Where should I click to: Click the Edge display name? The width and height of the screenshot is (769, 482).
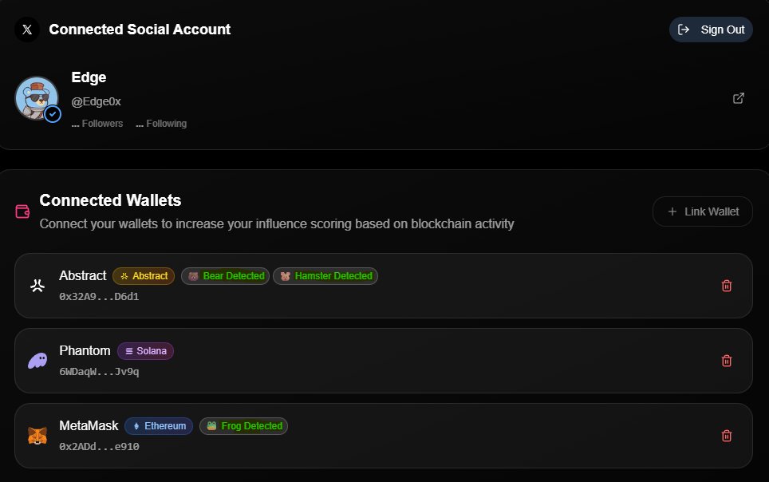[x=89, y=77]
